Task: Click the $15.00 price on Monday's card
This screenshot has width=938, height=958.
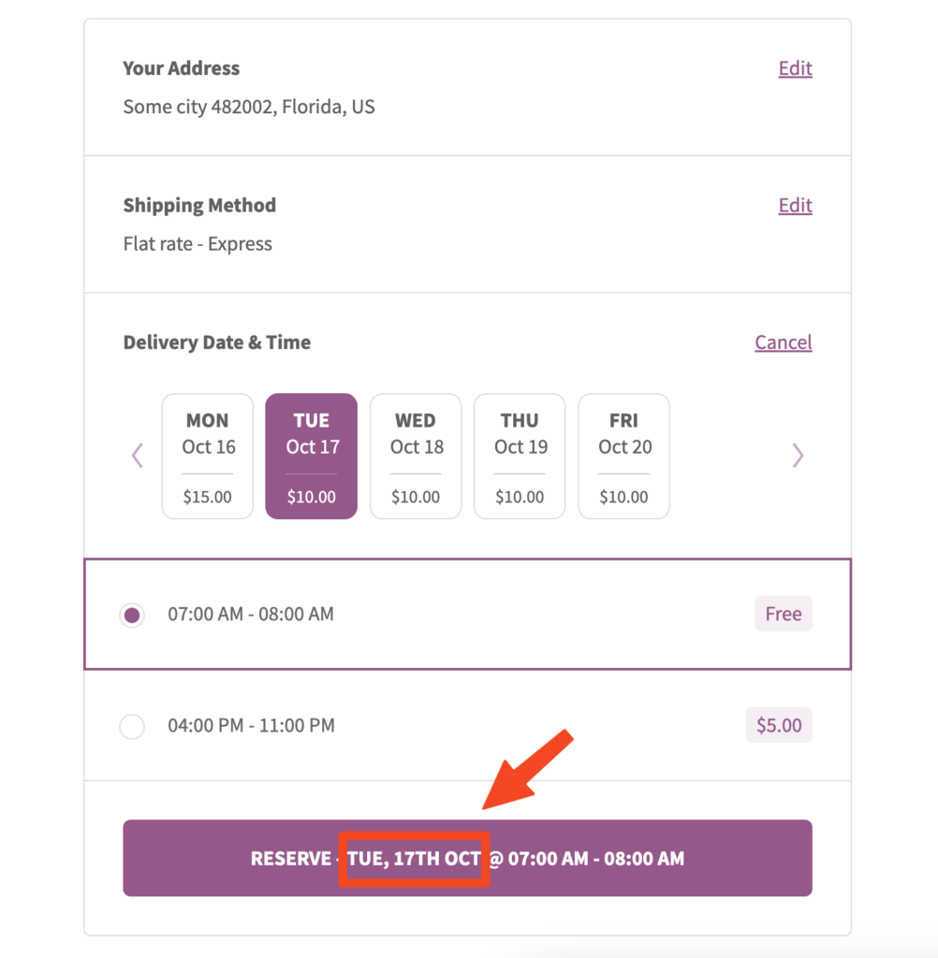Action: pos(207,497)
